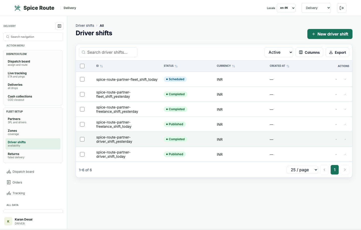Create a New driver shift
This screenshot has width=361, height=230.
pyautogui.click(x=330, y=34)
